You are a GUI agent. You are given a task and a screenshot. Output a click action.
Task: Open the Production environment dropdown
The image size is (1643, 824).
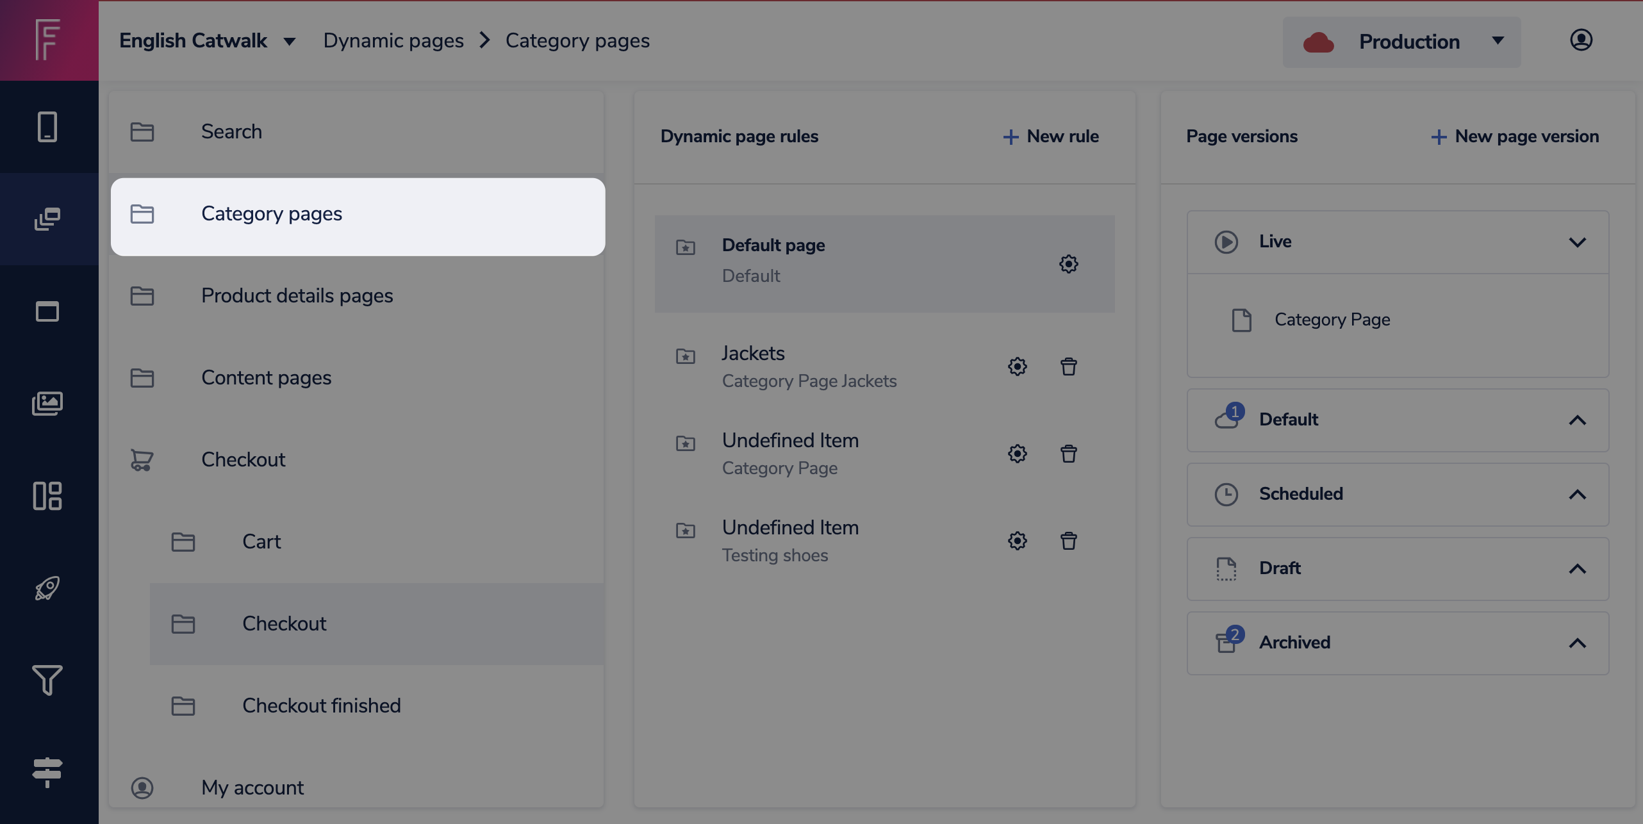pyautogui.click(x=1402, y=42)
